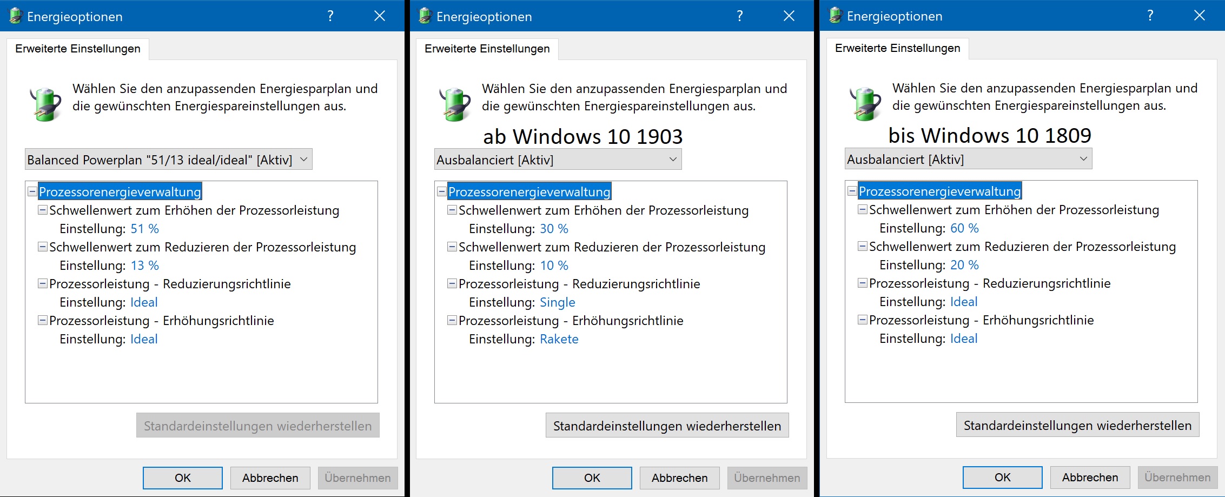Select the 'Erweiterte Einstellungen' tab in left window
This screenshot has height=497, width=1225.
pyautogui.click(x=78, y=49)
